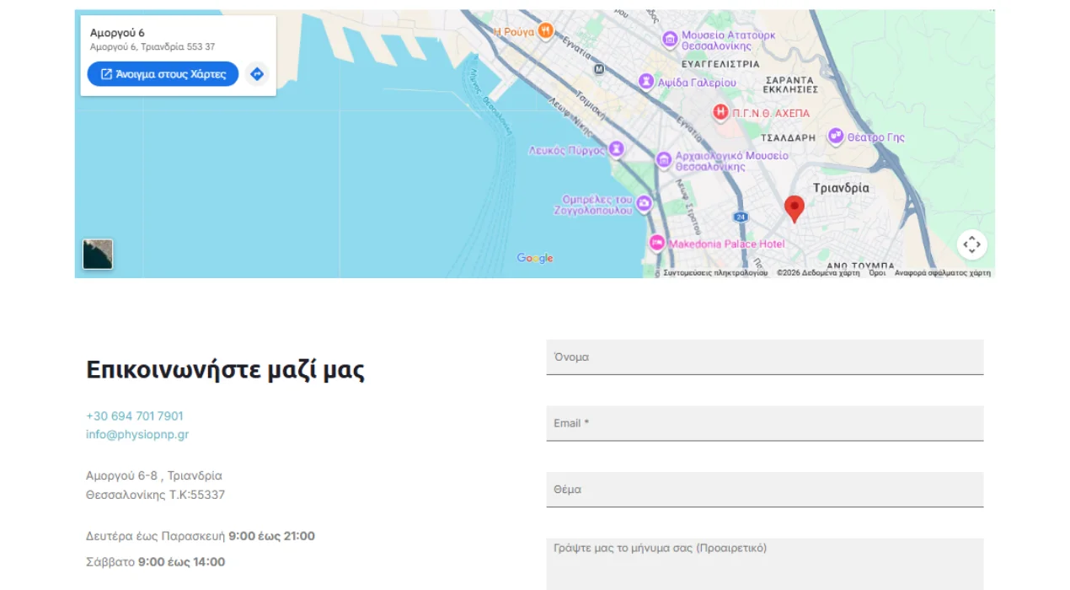Click the Google logo on the map
Image resolution: width=1070 pixels, height=590 pixels.
click(x=535, y=258)
